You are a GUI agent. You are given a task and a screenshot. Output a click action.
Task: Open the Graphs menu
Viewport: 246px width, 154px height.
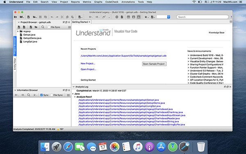click(98, 2)
